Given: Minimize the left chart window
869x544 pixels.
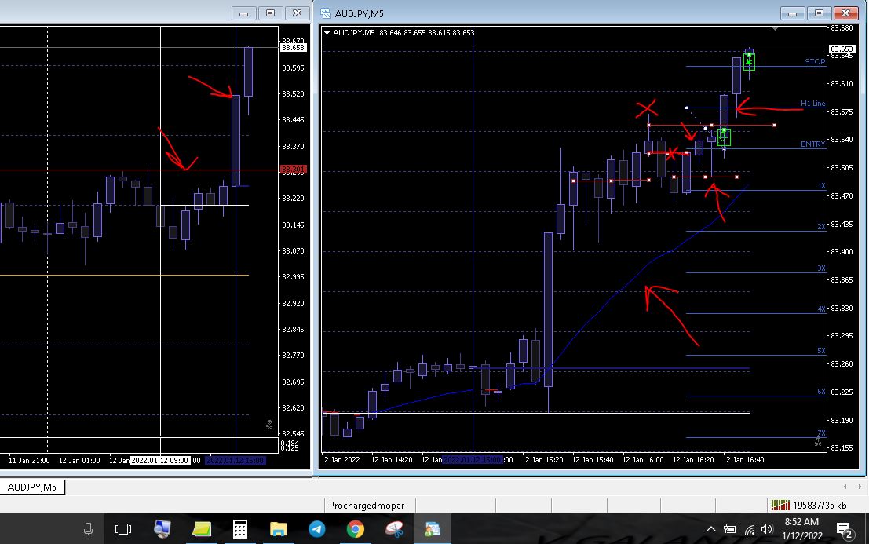Looking at the screenshot, I should pyautogui.click(x=244, y=13).
